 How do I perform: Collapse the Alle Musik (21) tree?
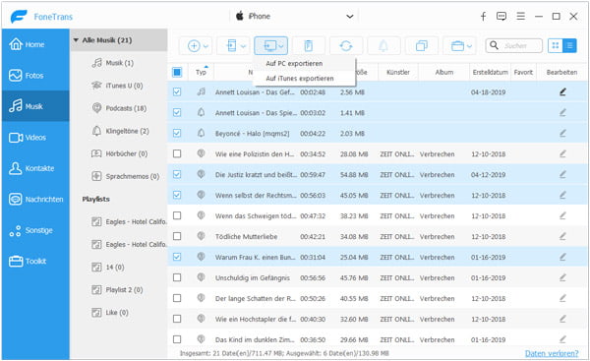76,40
